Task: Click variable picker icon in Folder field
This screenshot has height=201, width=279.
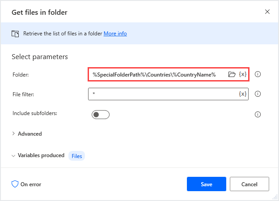Action: pyautogui.click(x=242, y=74)
